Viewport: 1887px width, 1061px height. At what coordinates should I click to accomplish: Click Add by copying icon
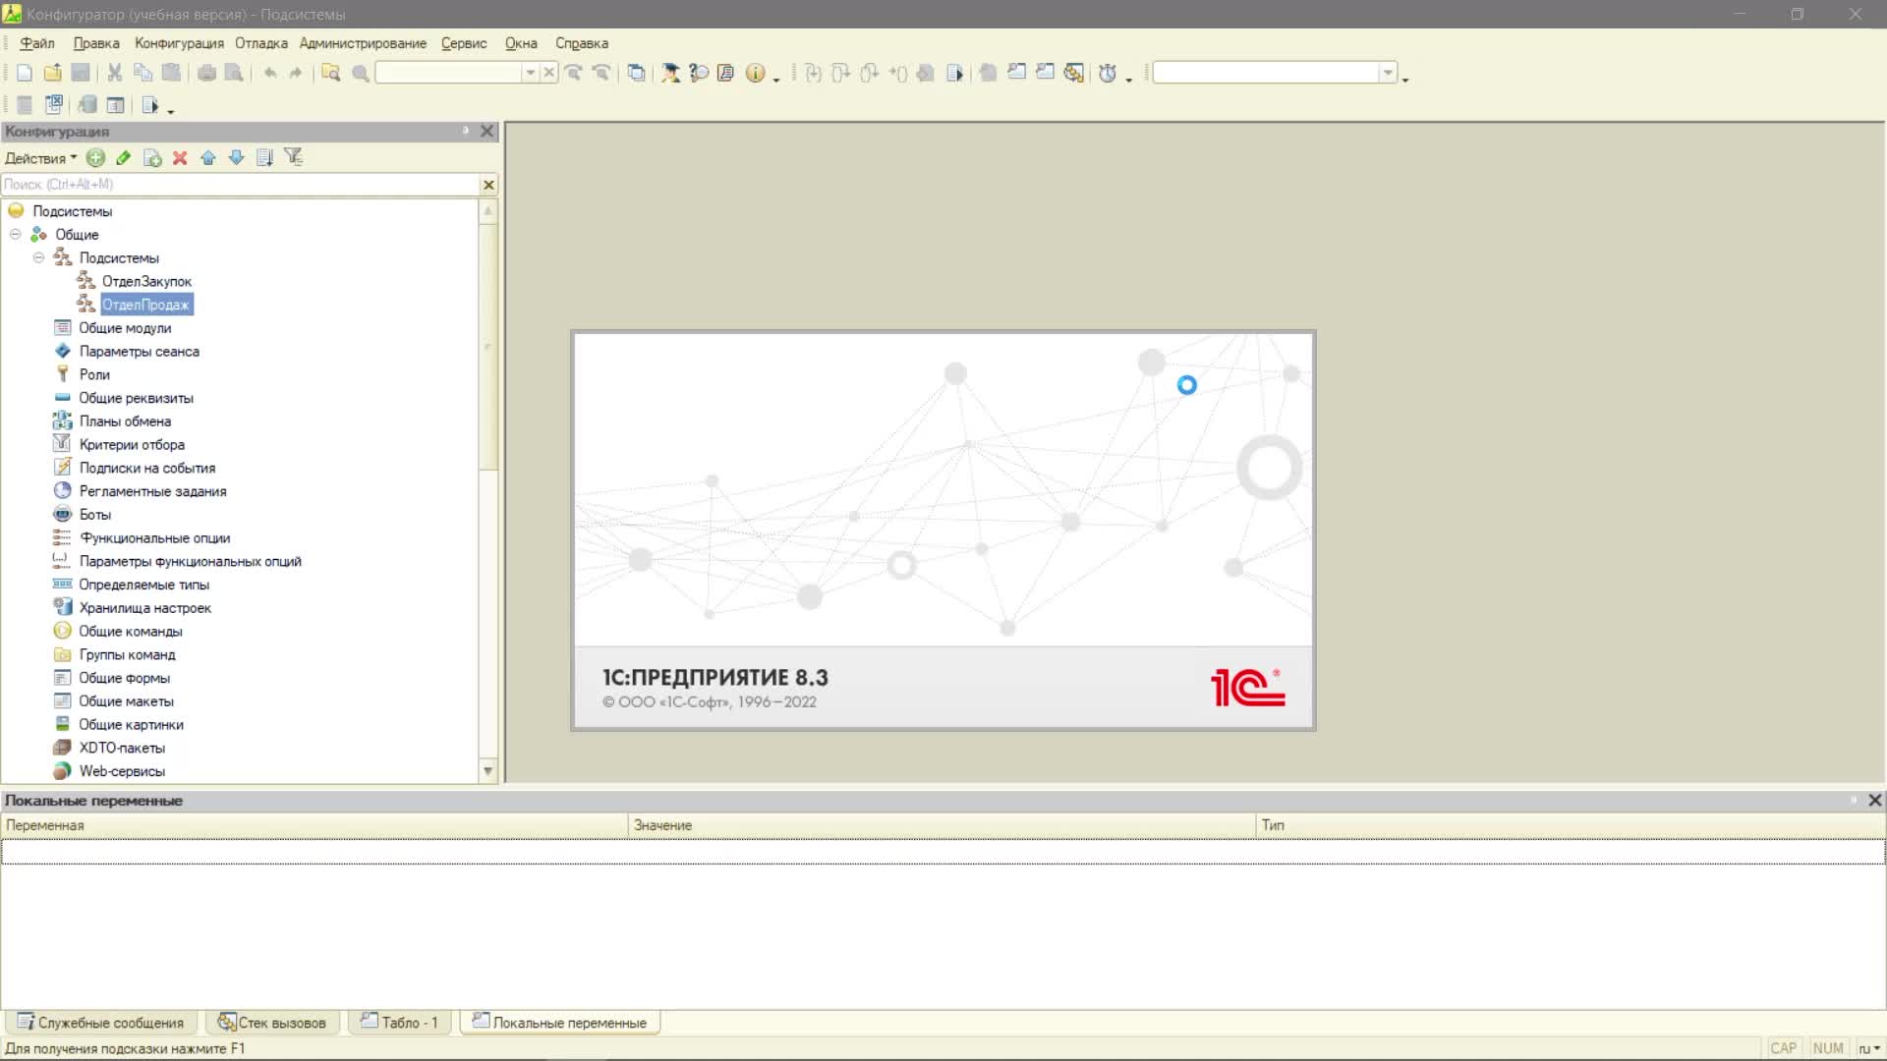pos(152,157)
